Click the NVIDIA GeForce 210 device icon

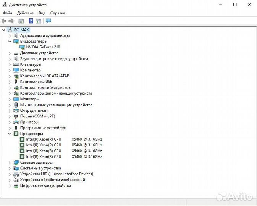click(x=22, y=47)
